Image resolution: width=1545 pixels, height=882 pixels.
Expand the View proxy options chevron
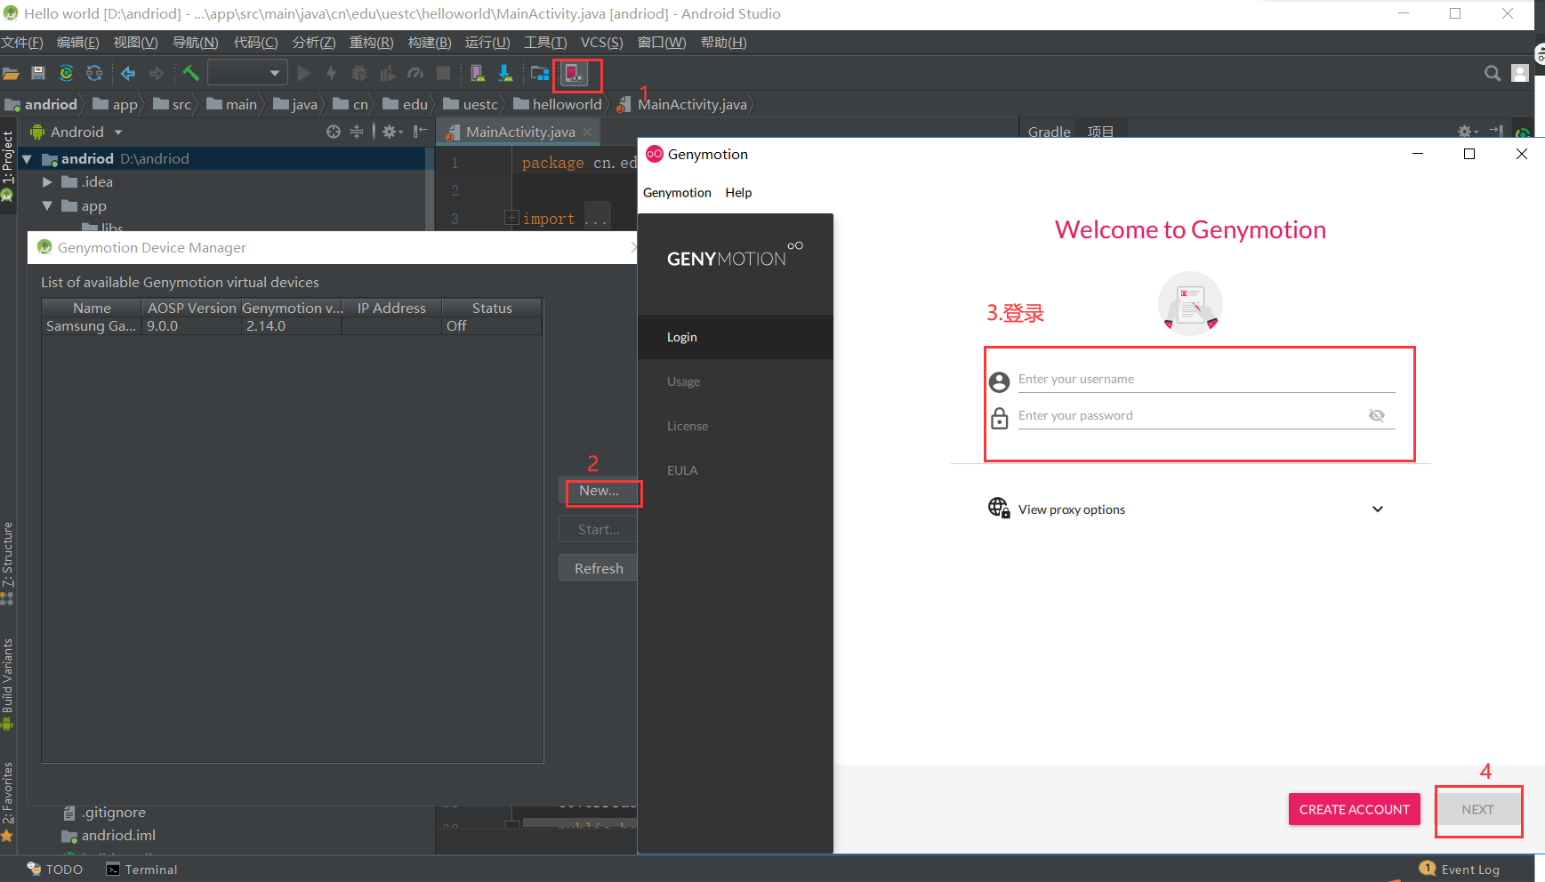pos(1378,509)
